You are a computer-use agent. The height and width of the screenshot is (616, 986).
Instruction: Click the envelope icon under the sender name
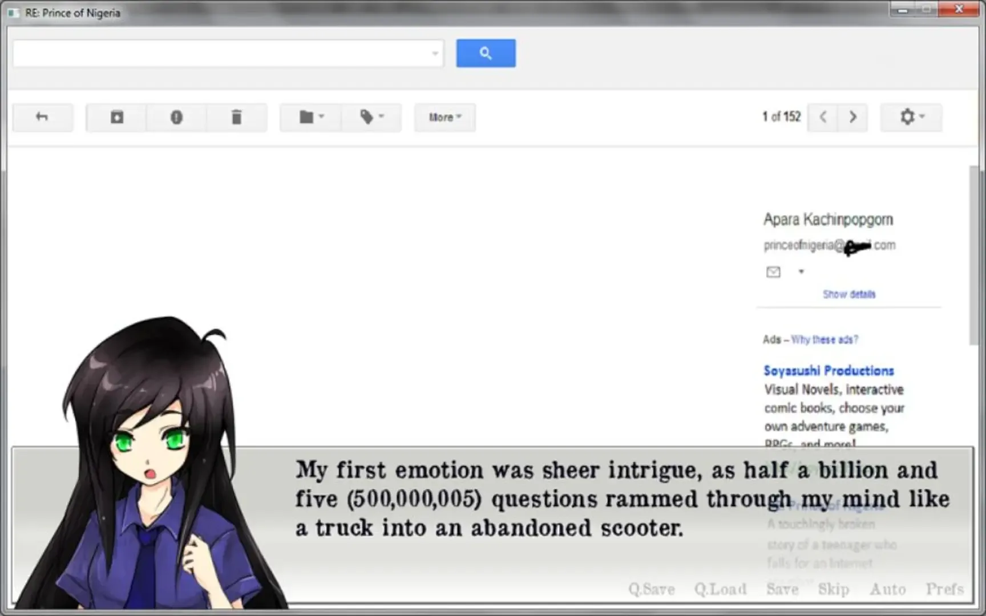coord(773,272)
